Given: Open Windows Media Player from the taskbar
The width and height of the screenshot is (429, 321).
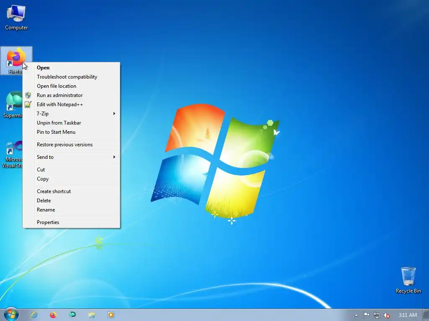Looking at the screenshot, I should point(111,315).
